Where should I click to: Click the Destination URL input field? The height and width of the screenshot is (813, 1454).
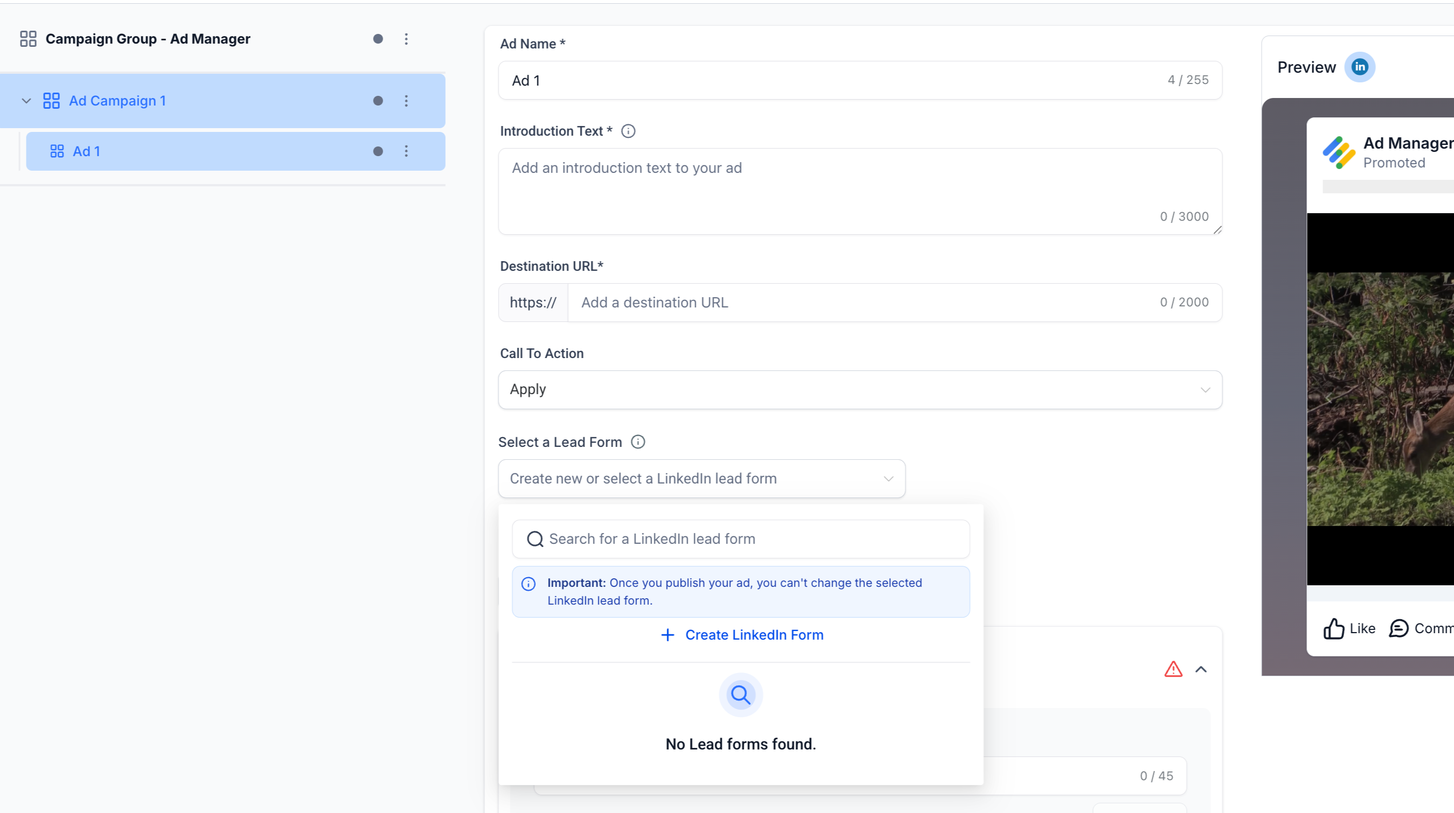coord(863,303)
